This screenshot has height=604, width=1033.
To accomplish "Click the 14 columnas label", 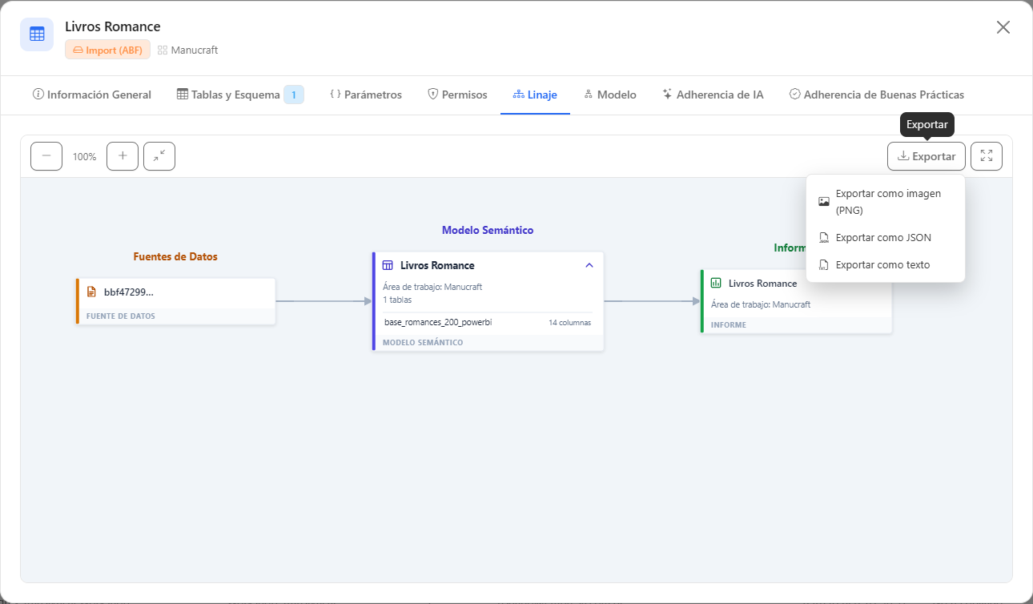I will pos(569,323).
